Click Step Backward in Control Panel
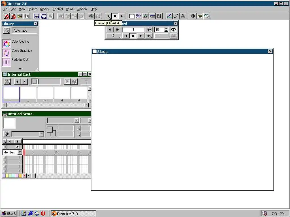Image resolution: width=290 pixels, height=217 pixels. [110, 29]
